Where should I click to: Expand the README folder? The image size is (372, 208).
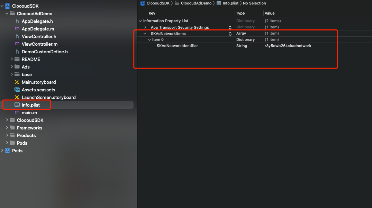point(12,59)
